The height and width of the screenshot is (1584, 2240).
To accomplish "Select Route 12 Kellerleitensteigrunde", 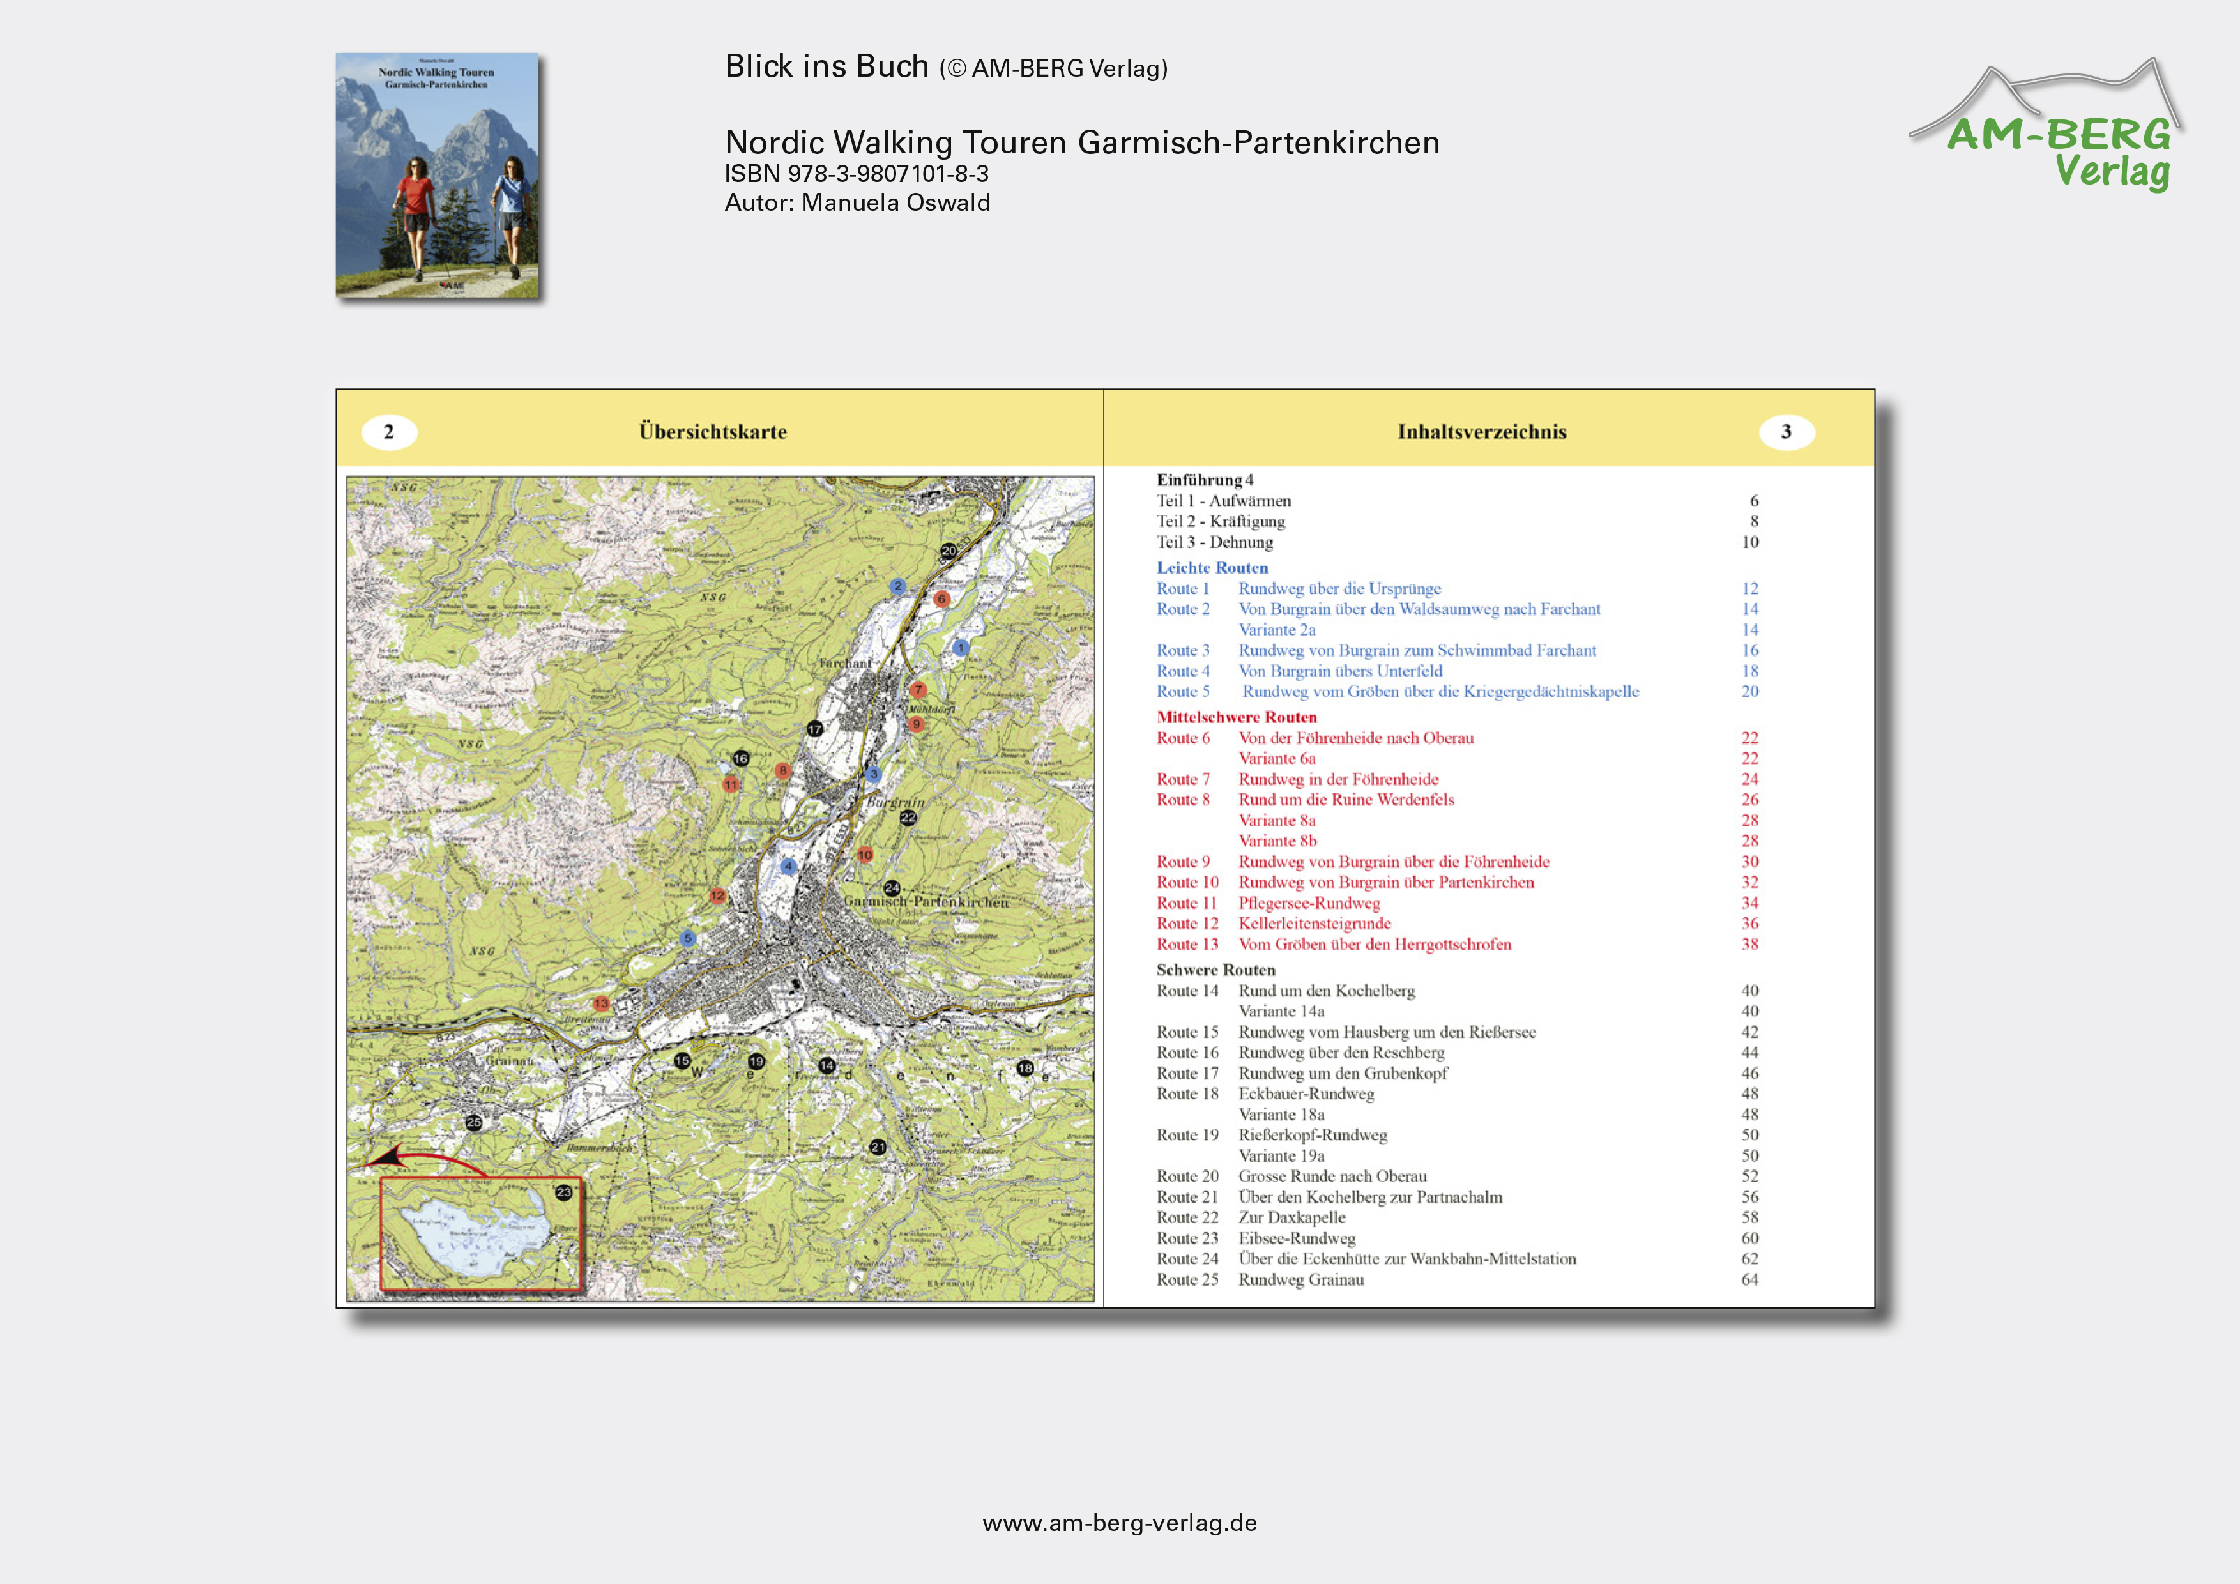I will click(1458, 924).
